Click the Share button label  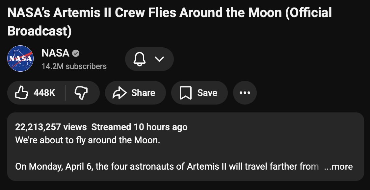click(143, 93)
